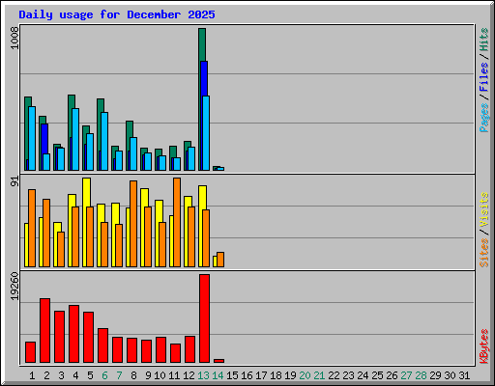Image resolution: width=495 pixels, height=386 pixels.
Task: Click the Sites legend label
Action: pos(483,253)
